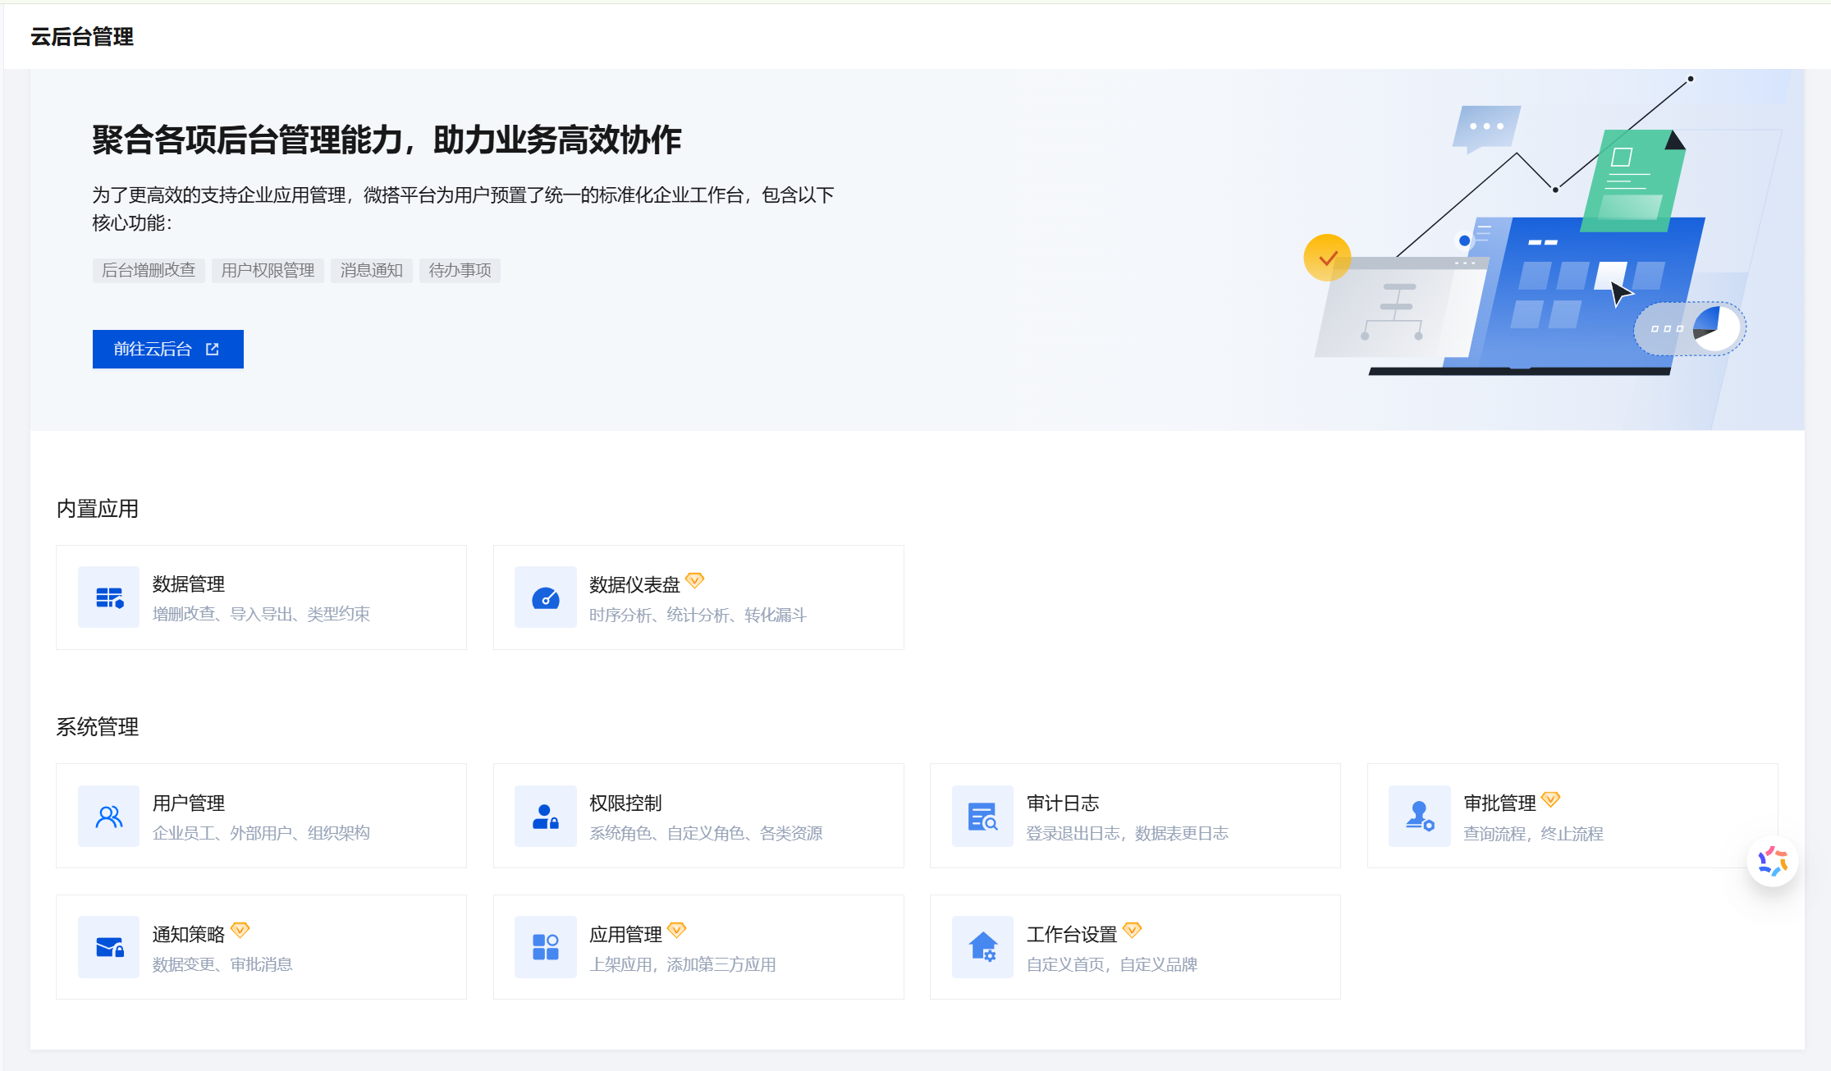Click the 权限控制 user-lock icon
1831x1071 pixels.
pyautogui.click(x=545, y=817)
